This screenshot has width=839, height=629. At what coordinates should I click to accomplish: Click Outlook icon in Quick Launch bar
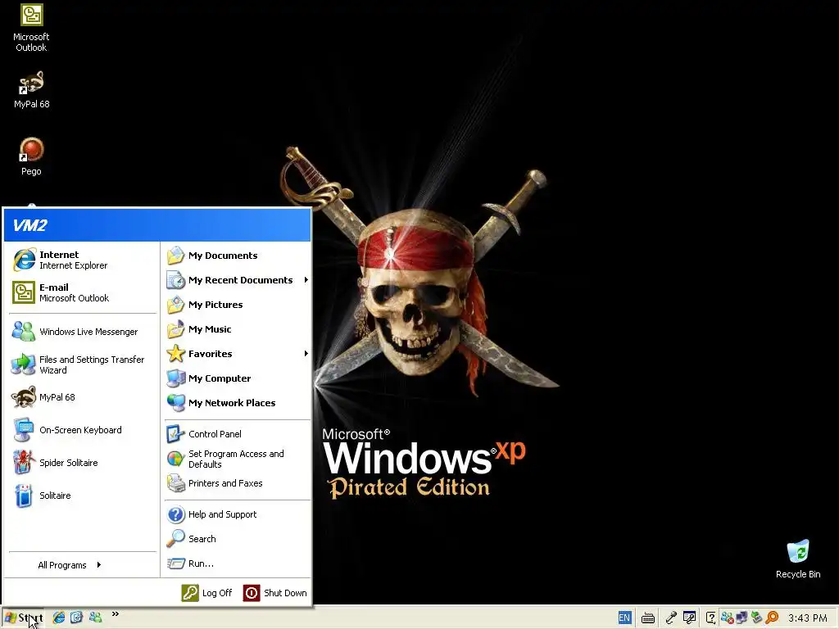[76, 618]
